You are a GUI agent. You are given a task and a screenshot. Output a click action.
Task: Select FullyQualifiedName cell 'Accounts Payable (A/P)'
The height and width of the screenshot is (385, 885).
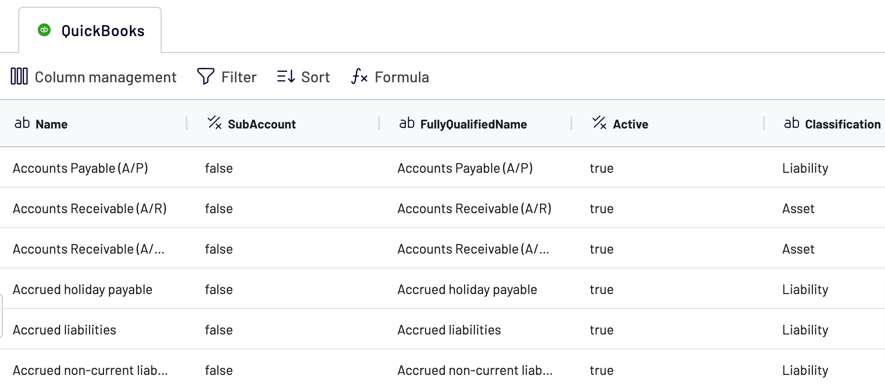[x=465, y=168]
